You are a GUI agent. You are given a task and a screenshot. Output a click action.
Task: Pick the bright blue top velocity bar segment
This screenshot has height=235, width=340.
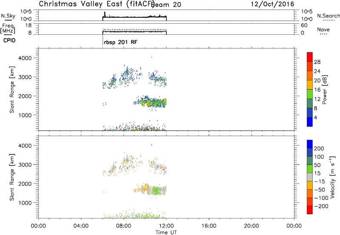point(310,144)
